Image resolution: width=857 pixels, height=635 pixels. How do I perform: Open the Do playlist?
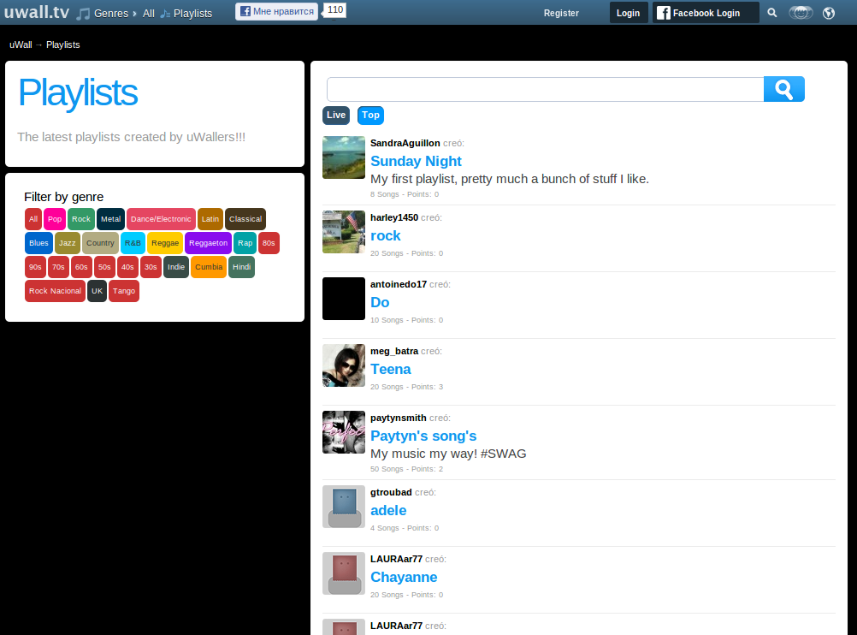380,302
